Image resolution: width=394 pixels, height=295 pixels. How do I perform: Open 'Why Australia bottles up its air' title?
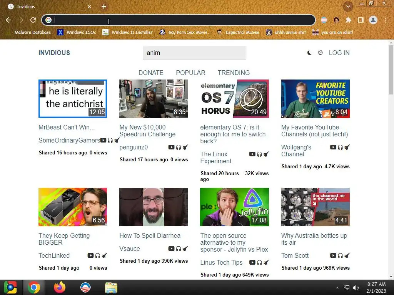point(314,239)
